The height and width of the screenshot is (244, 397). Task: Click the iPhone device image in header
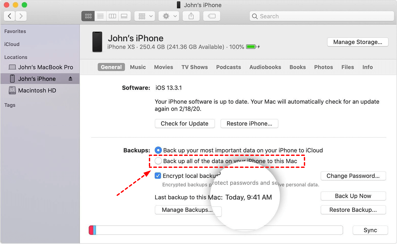coord(97,42)
